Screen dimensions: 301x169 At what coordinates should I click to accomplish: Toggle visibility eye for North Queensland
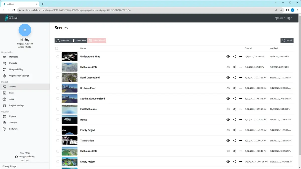(228, 77)
